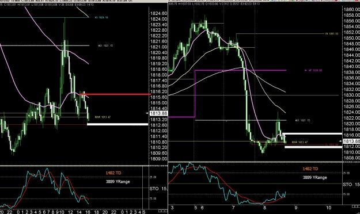360x214 pixels.
Task: Click the R3 1824.18 level label on the left chart
Action: [x=101, y=17]
